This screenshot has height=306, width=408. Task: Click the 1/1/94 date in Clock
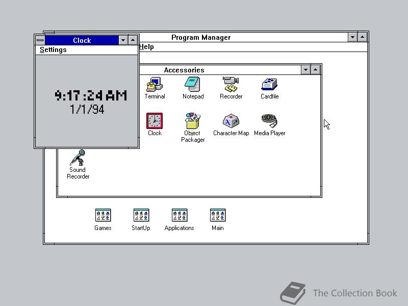point(87,110)
